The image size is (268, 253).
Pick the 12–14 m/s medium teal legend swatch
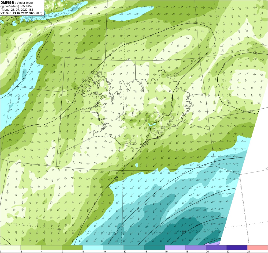click(134, 248)
